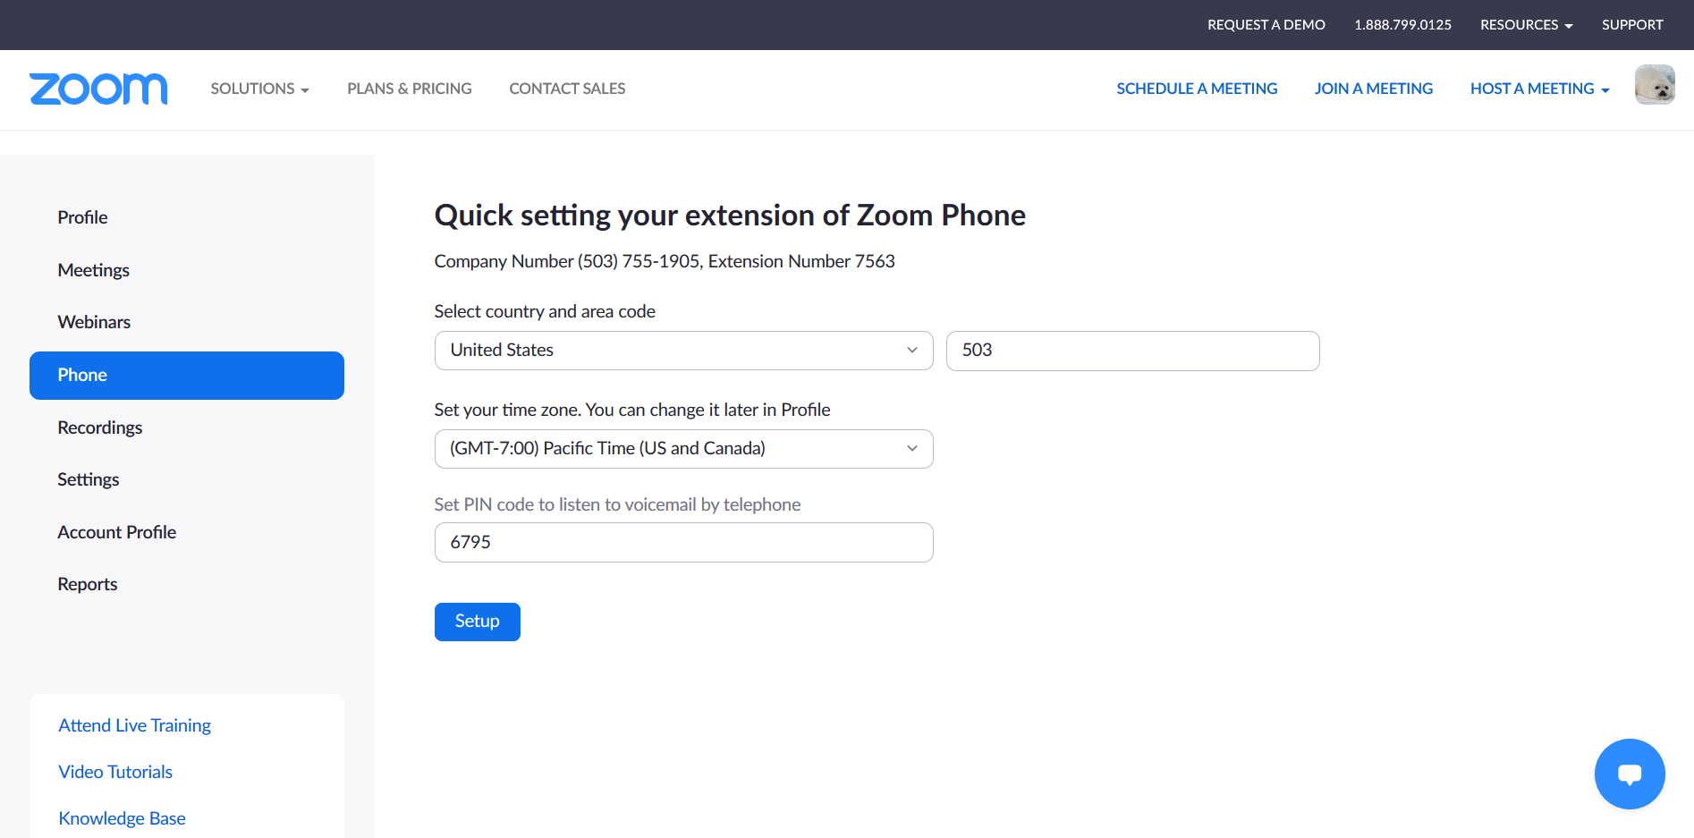Viewport: 1694px width, 838px height.
Task: Expand the Resources dropdown
Action: pos(1526,25)
